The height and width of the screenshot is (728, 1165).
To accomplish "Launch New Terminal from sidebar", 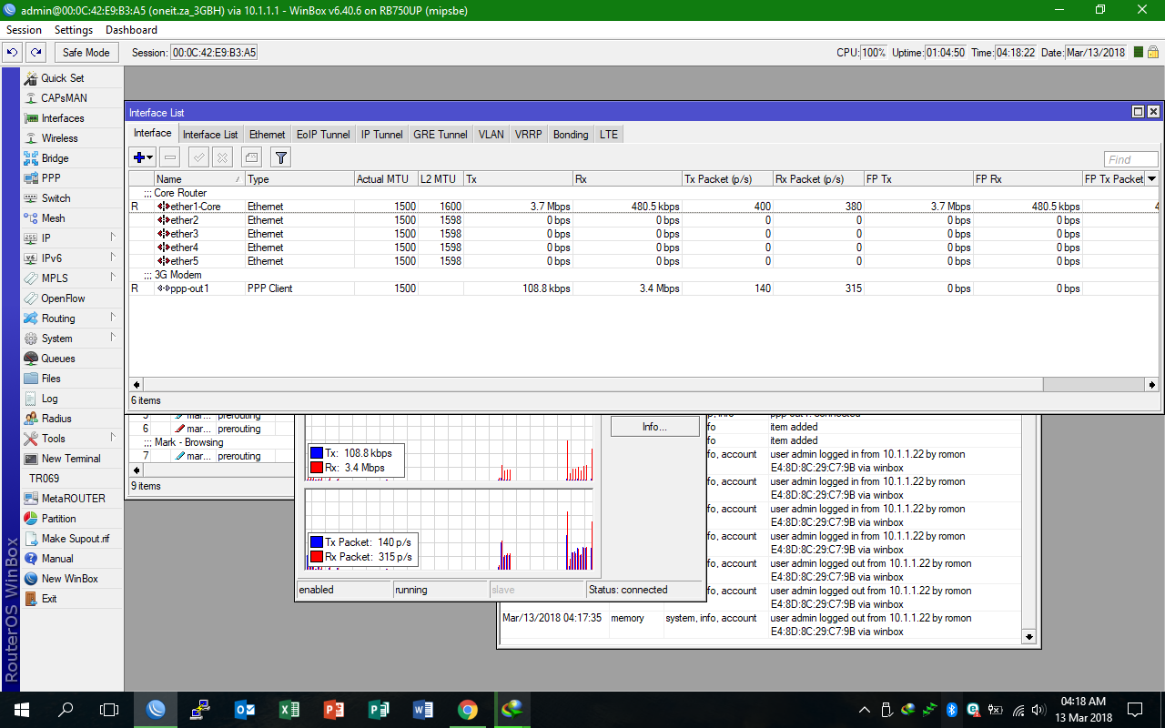I will 72,459.
